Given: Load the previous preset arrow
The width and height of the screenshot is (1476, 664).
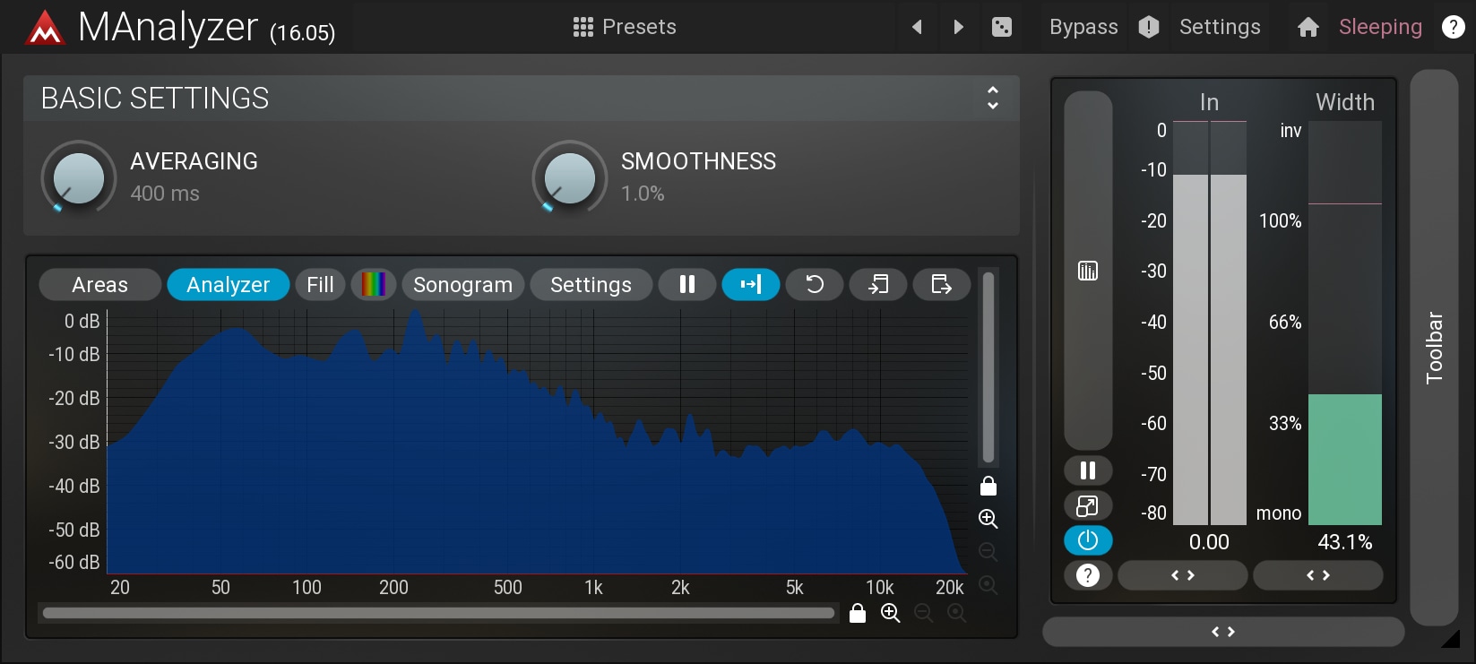Looking at the screenshot, I should (x=917, y=27).
